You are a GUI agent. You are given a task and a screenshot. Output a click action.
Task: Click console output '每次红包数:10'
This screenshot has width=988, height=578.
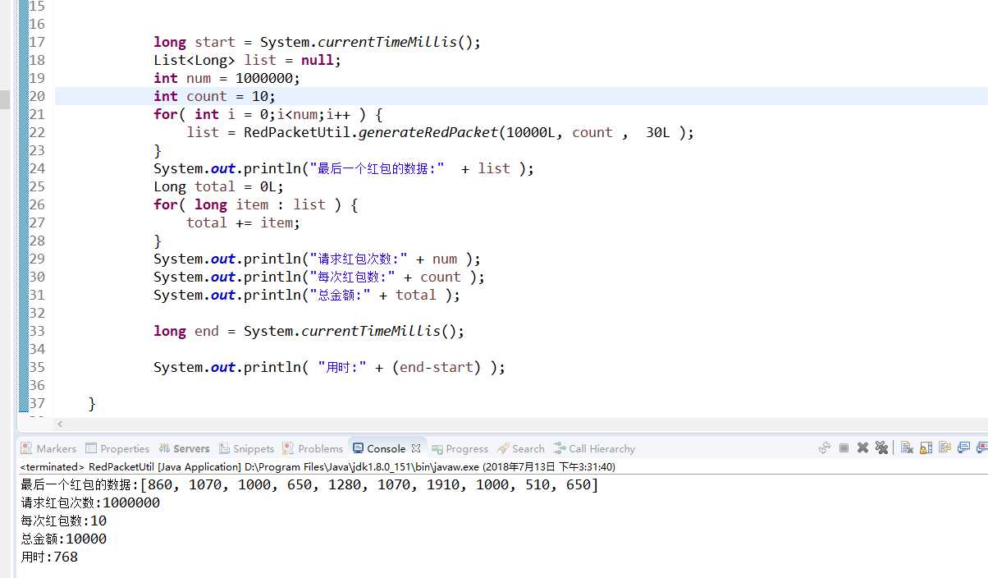point(63,521)
